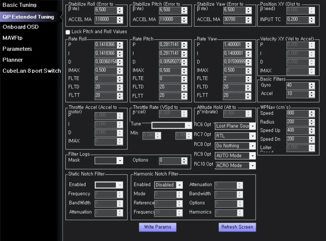Select MAVFtp in the sidebar
The image size is (326, 241).
[x=12, y=38]
